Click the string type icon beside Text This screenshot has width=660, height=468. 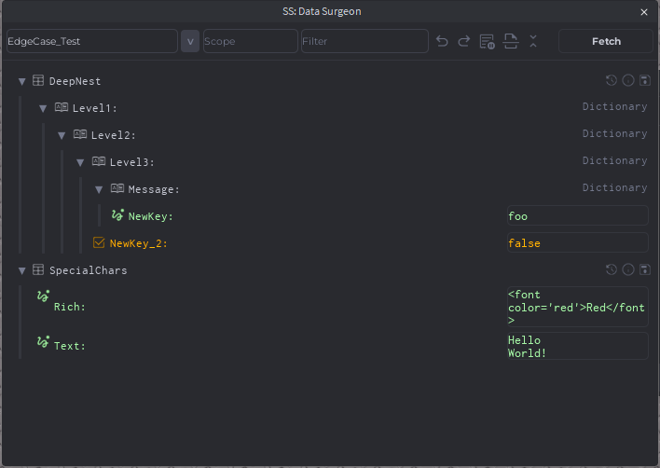point(43,341)
